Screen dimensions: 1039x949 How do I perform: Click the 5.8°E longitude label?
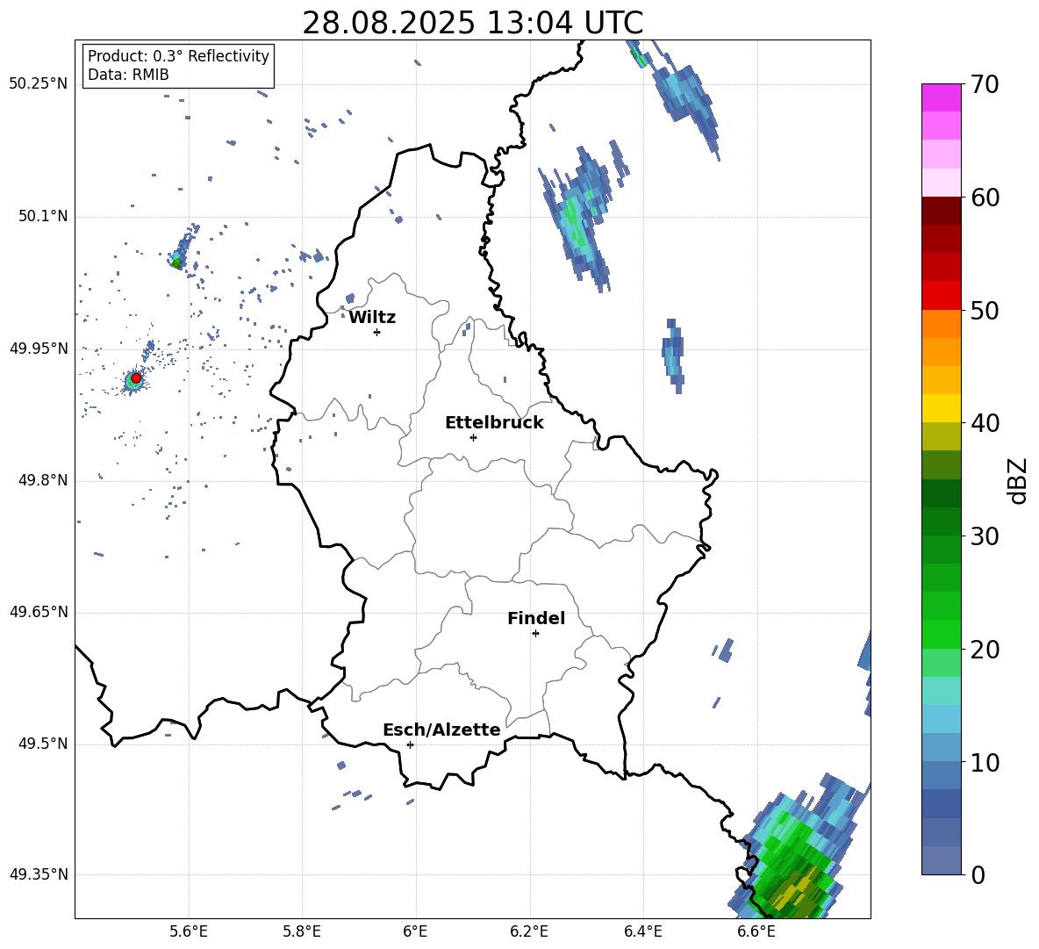[x=302, y=931]
